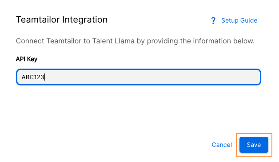Click the word Connect in the description
The image size is (279, 162).
[x=30, y=41]
